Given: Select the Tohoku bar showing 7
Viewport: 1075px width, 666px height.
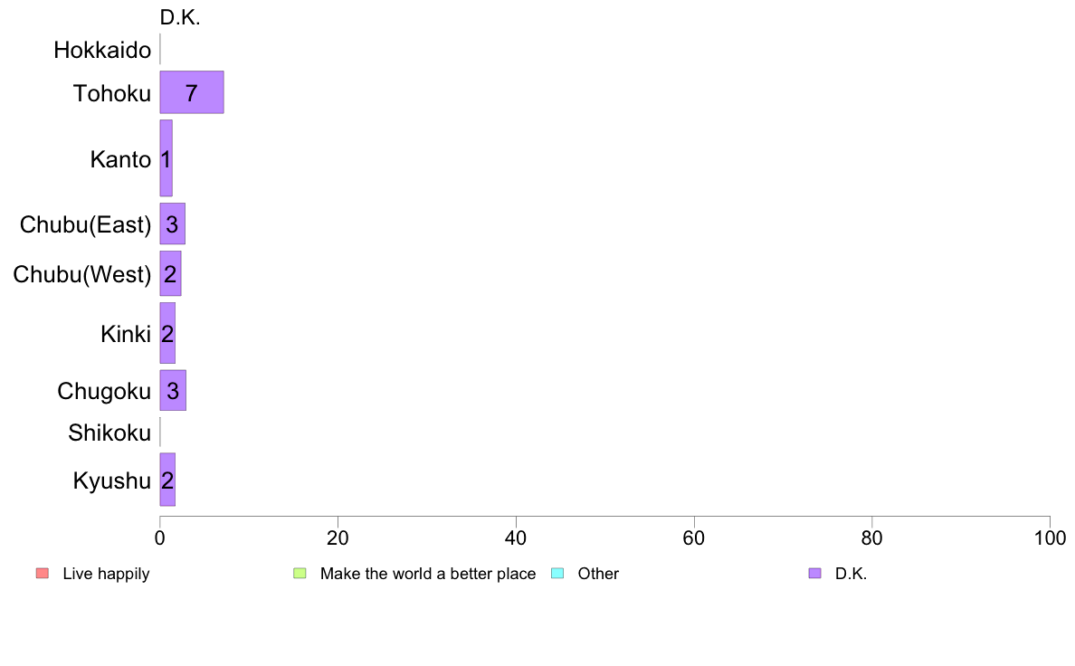Looking at the screenshot, I should click(191, 92).
